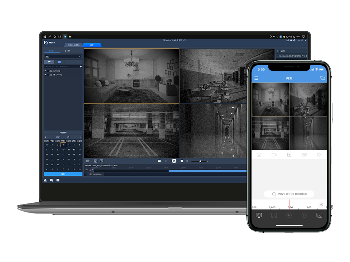This screenshot has height=262, width=350.
Task: Click the phone split clip icon in the bottom bar
Action: point(274,215)
